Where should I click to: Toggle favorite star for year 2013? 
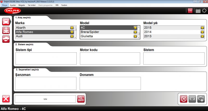click(x=203, y=36)
